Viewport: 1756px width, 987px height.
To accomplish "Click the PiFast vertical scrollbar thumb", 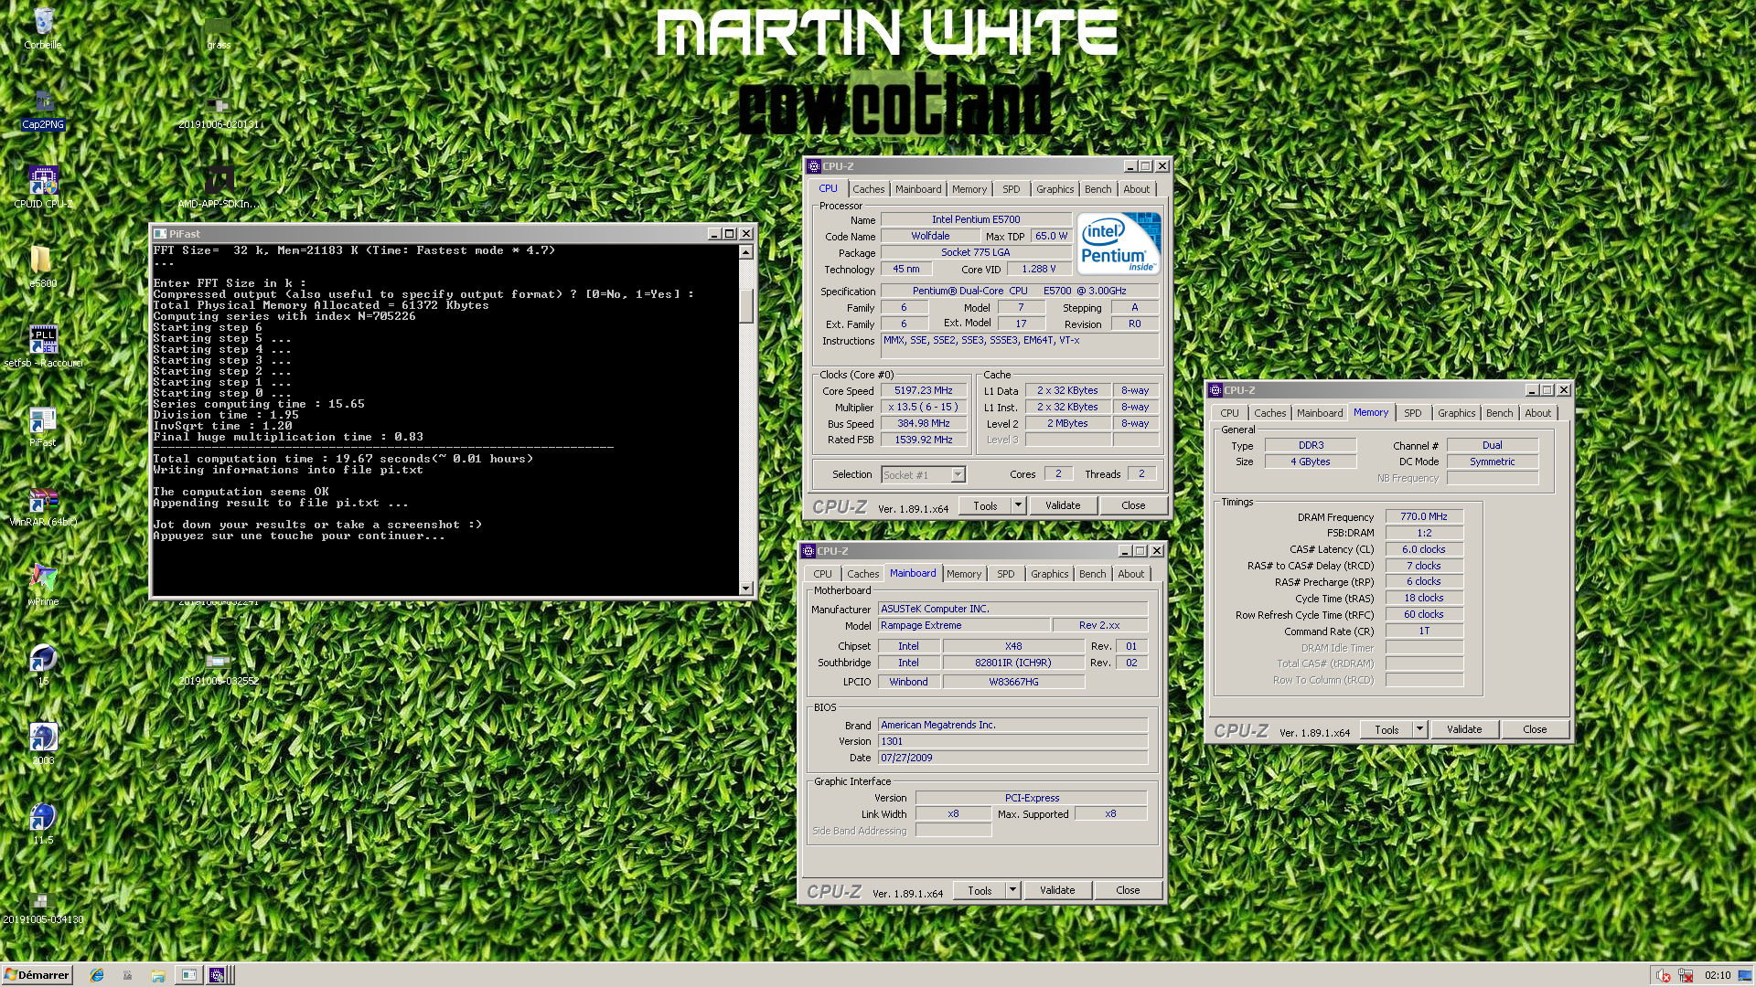I will point(746,306).
